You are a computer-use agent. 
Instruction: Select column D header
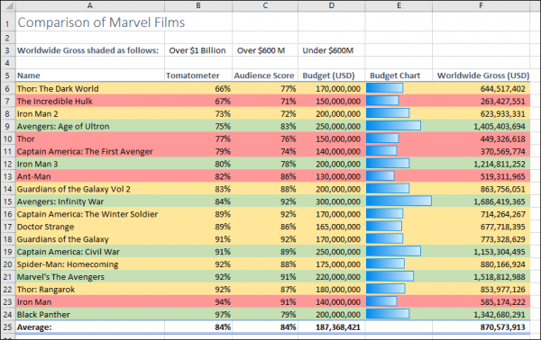tap(332, 5)
